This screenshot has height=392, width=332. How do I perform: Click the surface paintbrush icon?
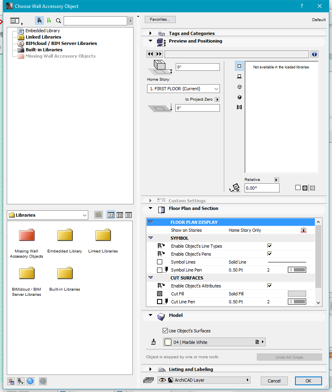click(x=154, y=342)
